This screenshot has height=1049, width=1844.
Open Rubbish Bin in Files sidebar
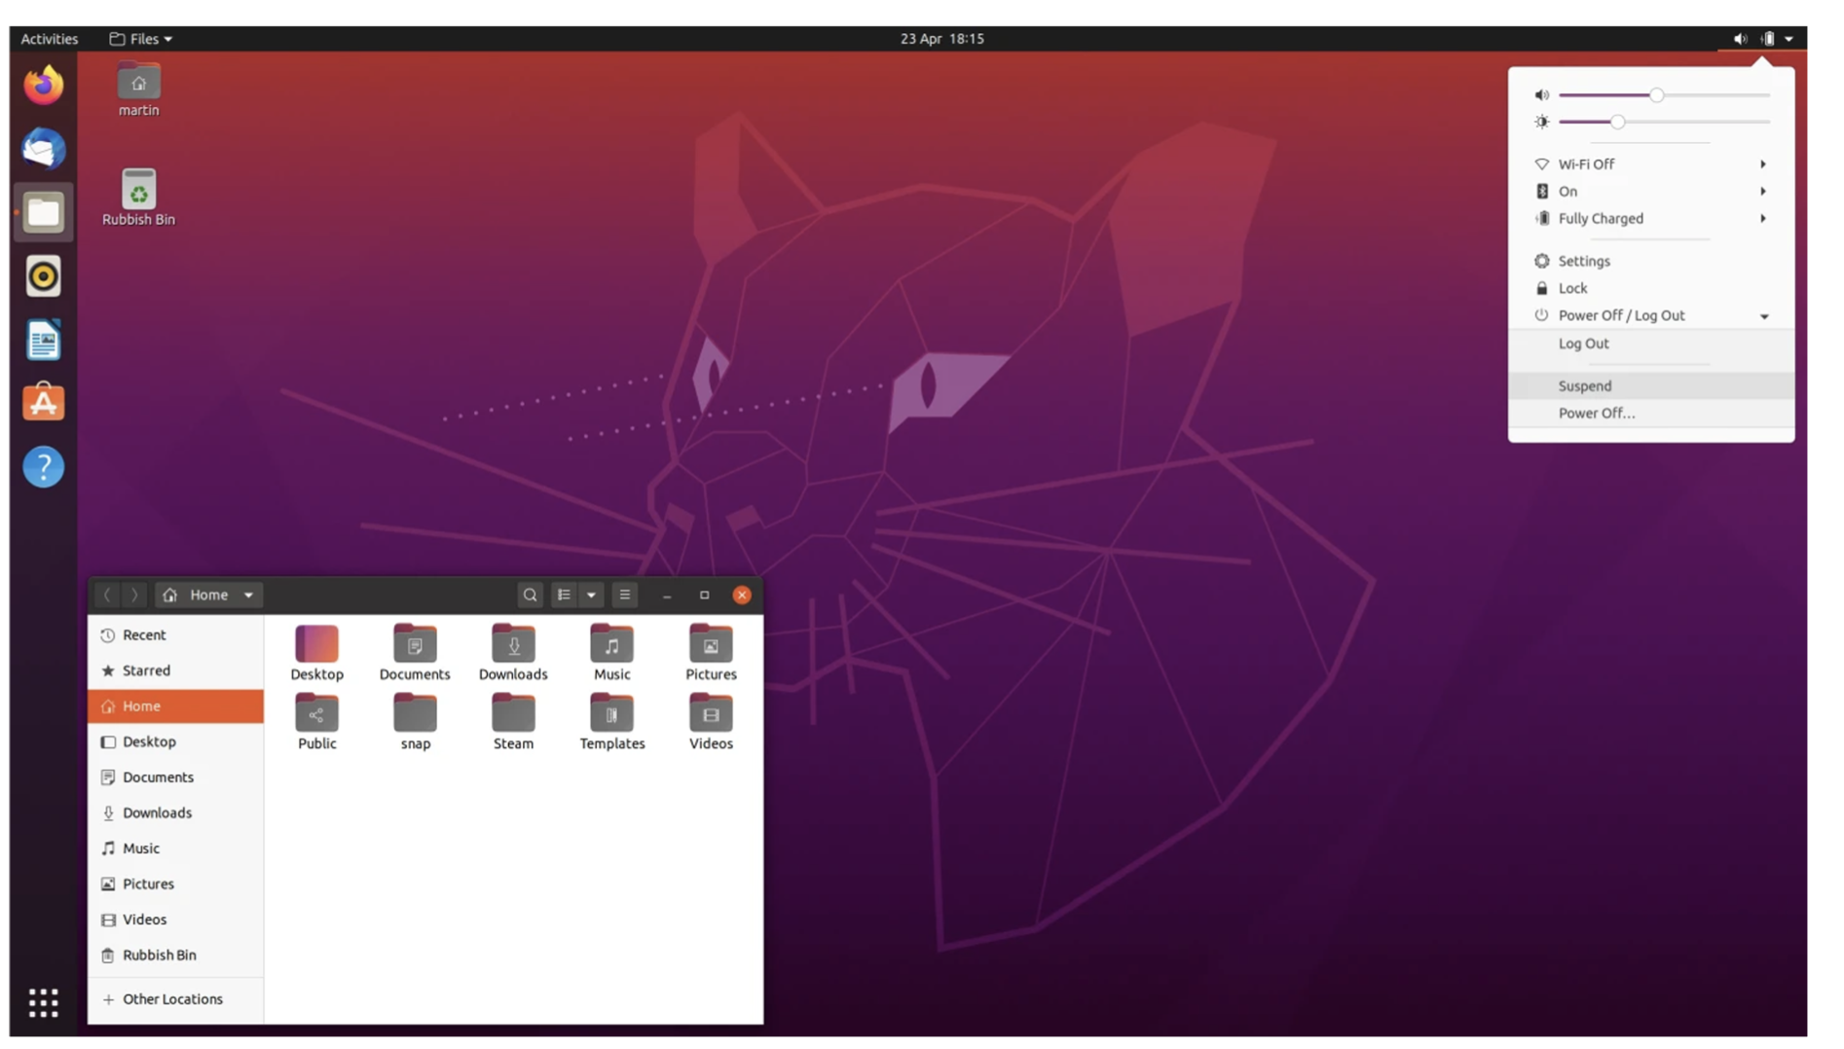175,956
